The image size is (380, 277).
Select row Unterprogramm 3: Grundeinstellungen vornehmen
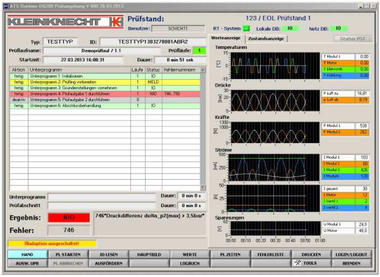tap(105, 88)
